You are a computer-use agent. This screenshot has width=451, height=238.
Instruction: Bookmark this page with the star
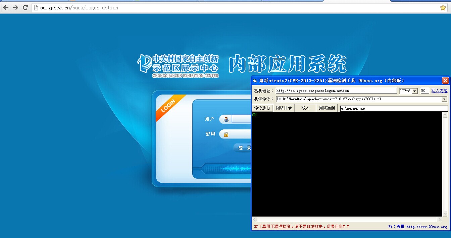pos(443,8)
